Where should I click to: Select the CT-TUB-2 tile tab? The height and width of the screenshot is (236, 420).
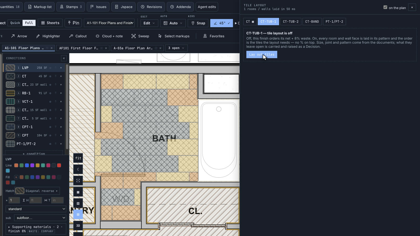tap(291, 22)
